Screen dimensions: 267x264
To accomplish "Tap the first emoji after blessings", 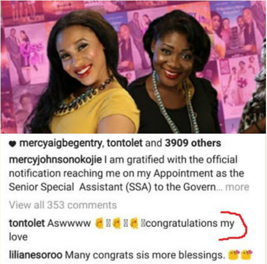I will tap(234, 255).
